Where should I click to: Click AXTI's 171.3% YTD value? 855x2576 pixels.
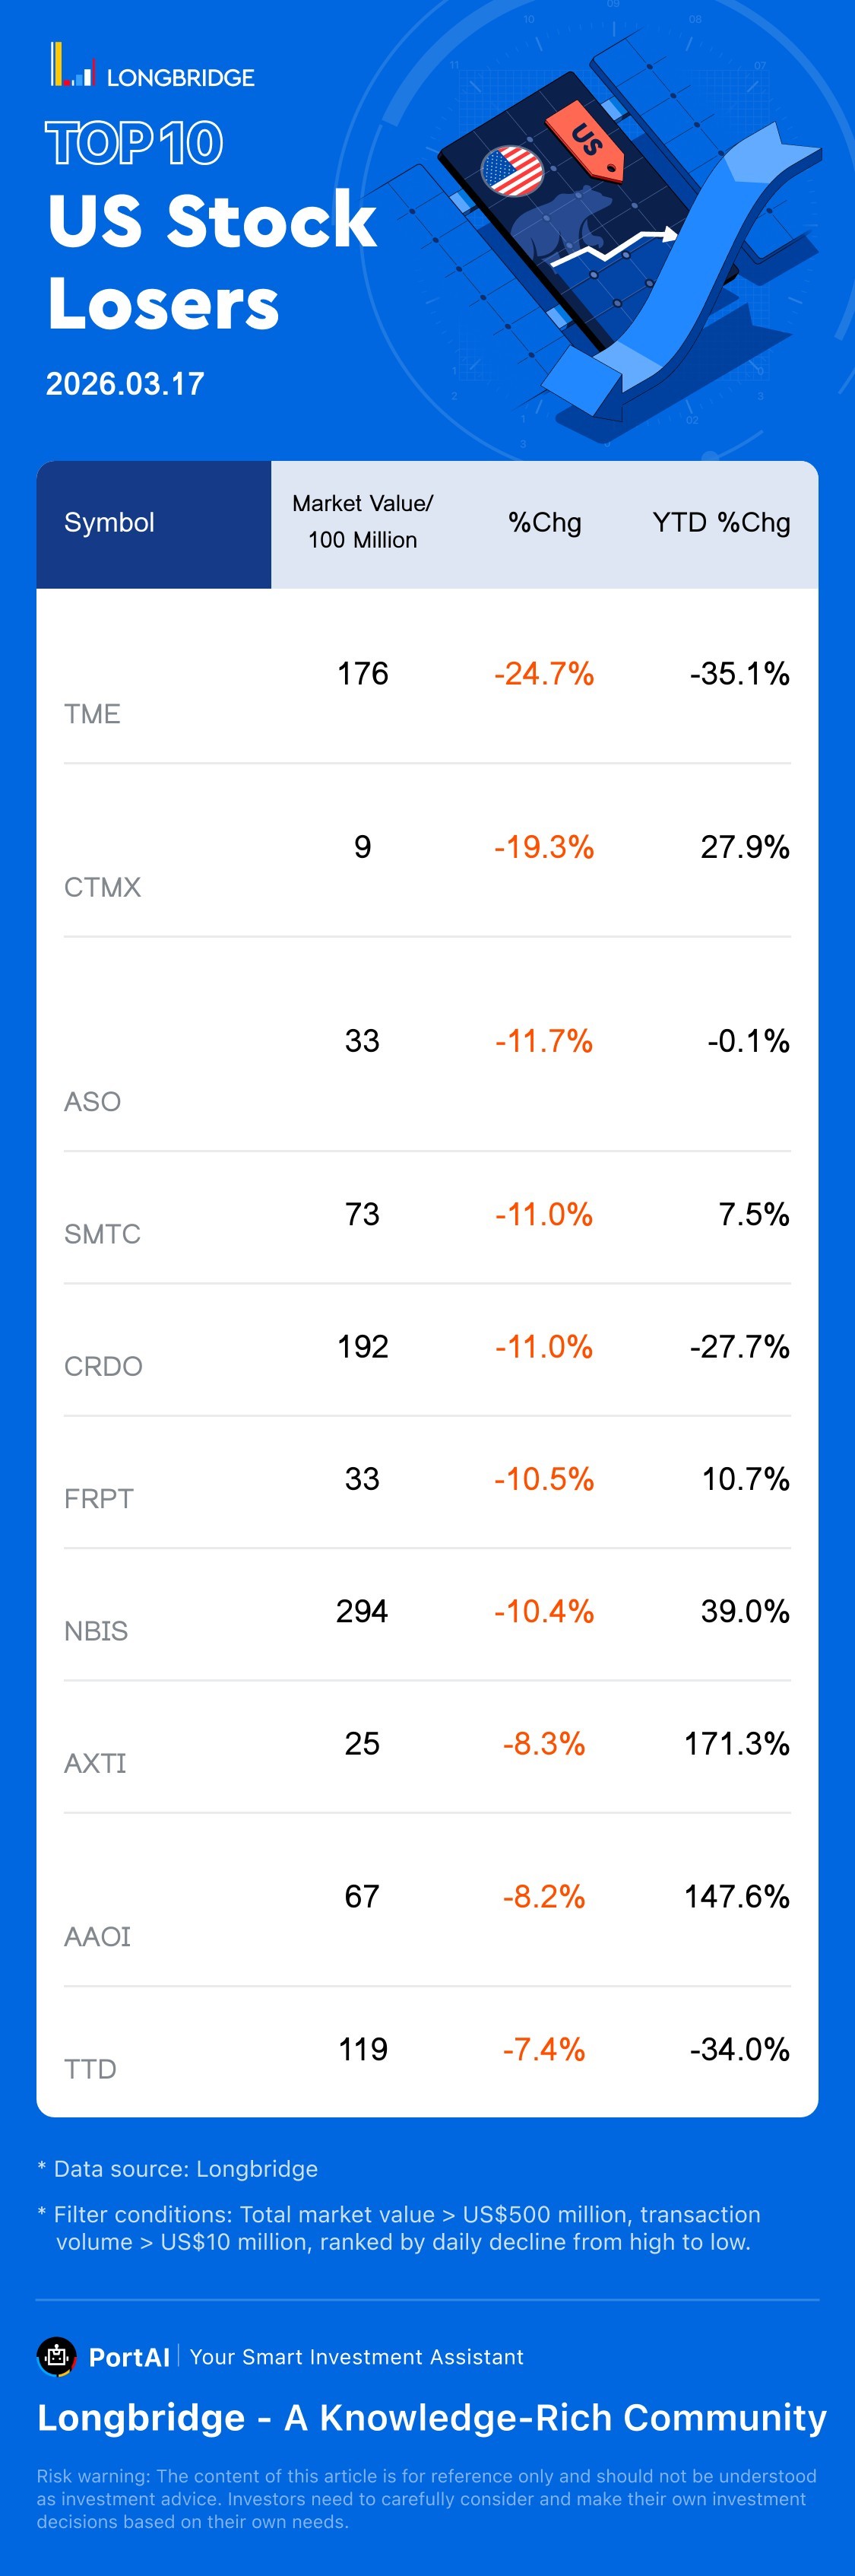(x=736, y=1744)
